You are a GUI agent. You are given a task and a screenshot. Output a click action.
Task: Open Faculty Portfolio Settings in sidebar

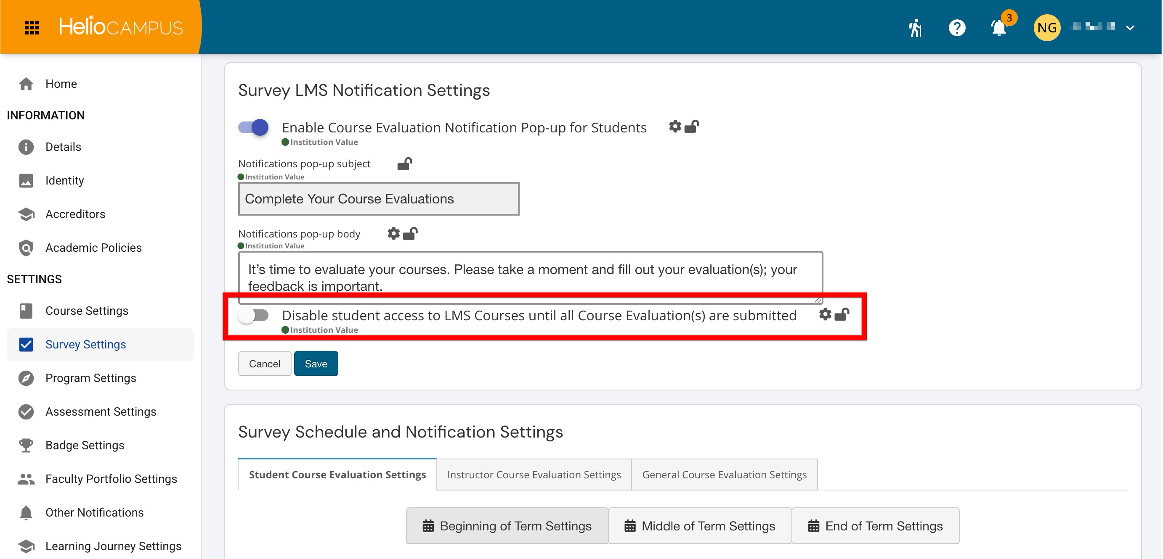point(100,479)
